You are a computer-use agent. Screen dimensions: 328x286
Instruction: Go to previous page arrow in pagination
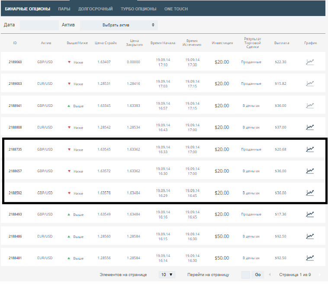pyautogui.click(x=270, y=275)
